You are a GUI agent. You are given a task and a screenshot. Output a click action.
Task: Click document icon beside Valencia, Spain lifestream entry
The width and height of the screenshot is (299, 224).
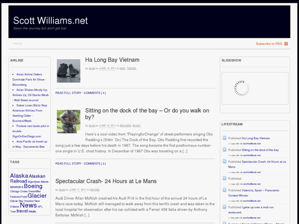[225, 190]
